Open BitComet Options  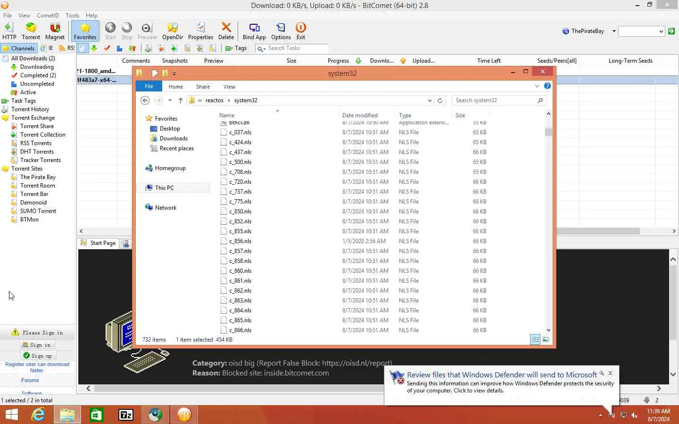tap(281, 31)
